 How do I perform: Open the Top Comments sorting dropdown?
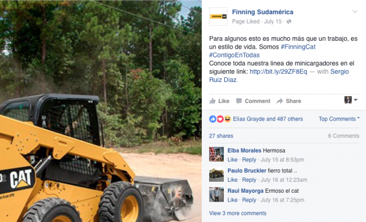point(339,119)
